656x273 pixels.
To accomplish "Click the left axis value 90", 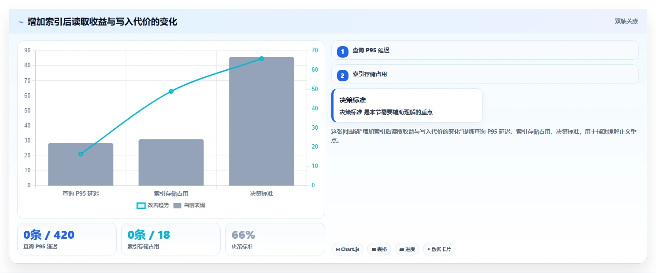I will coord(27,51).
